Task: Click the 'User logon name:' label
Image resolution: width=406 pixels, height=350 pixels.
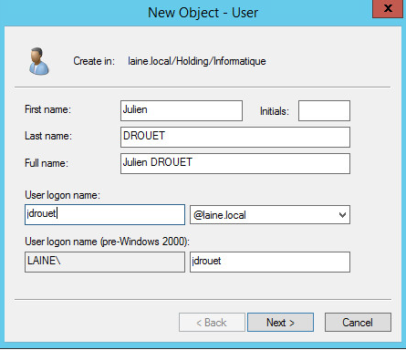Action: [x=63, y=195]
